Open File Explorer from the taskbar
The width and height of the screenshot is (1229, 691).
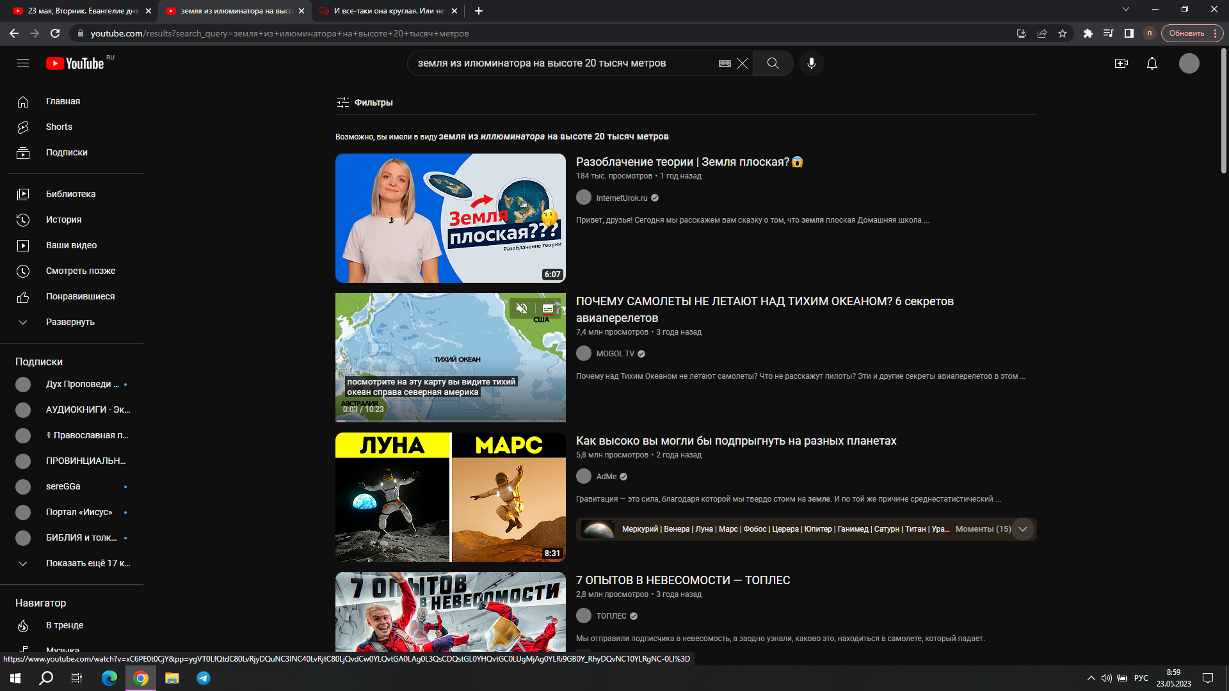(x=172, y=678)
